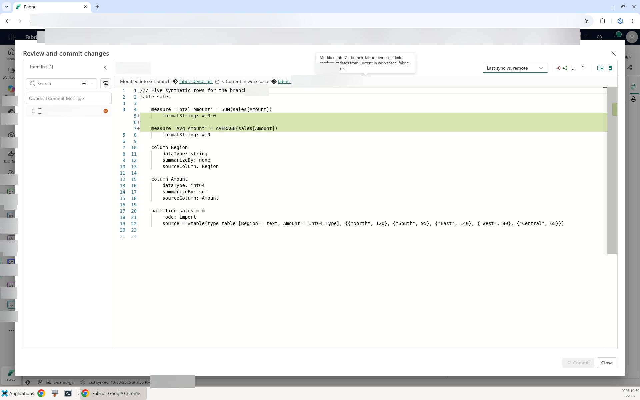The height and width of the screenshot is (400, 640).
Task: Click the Fabric experience switcher icon
Action: (11, 375)
